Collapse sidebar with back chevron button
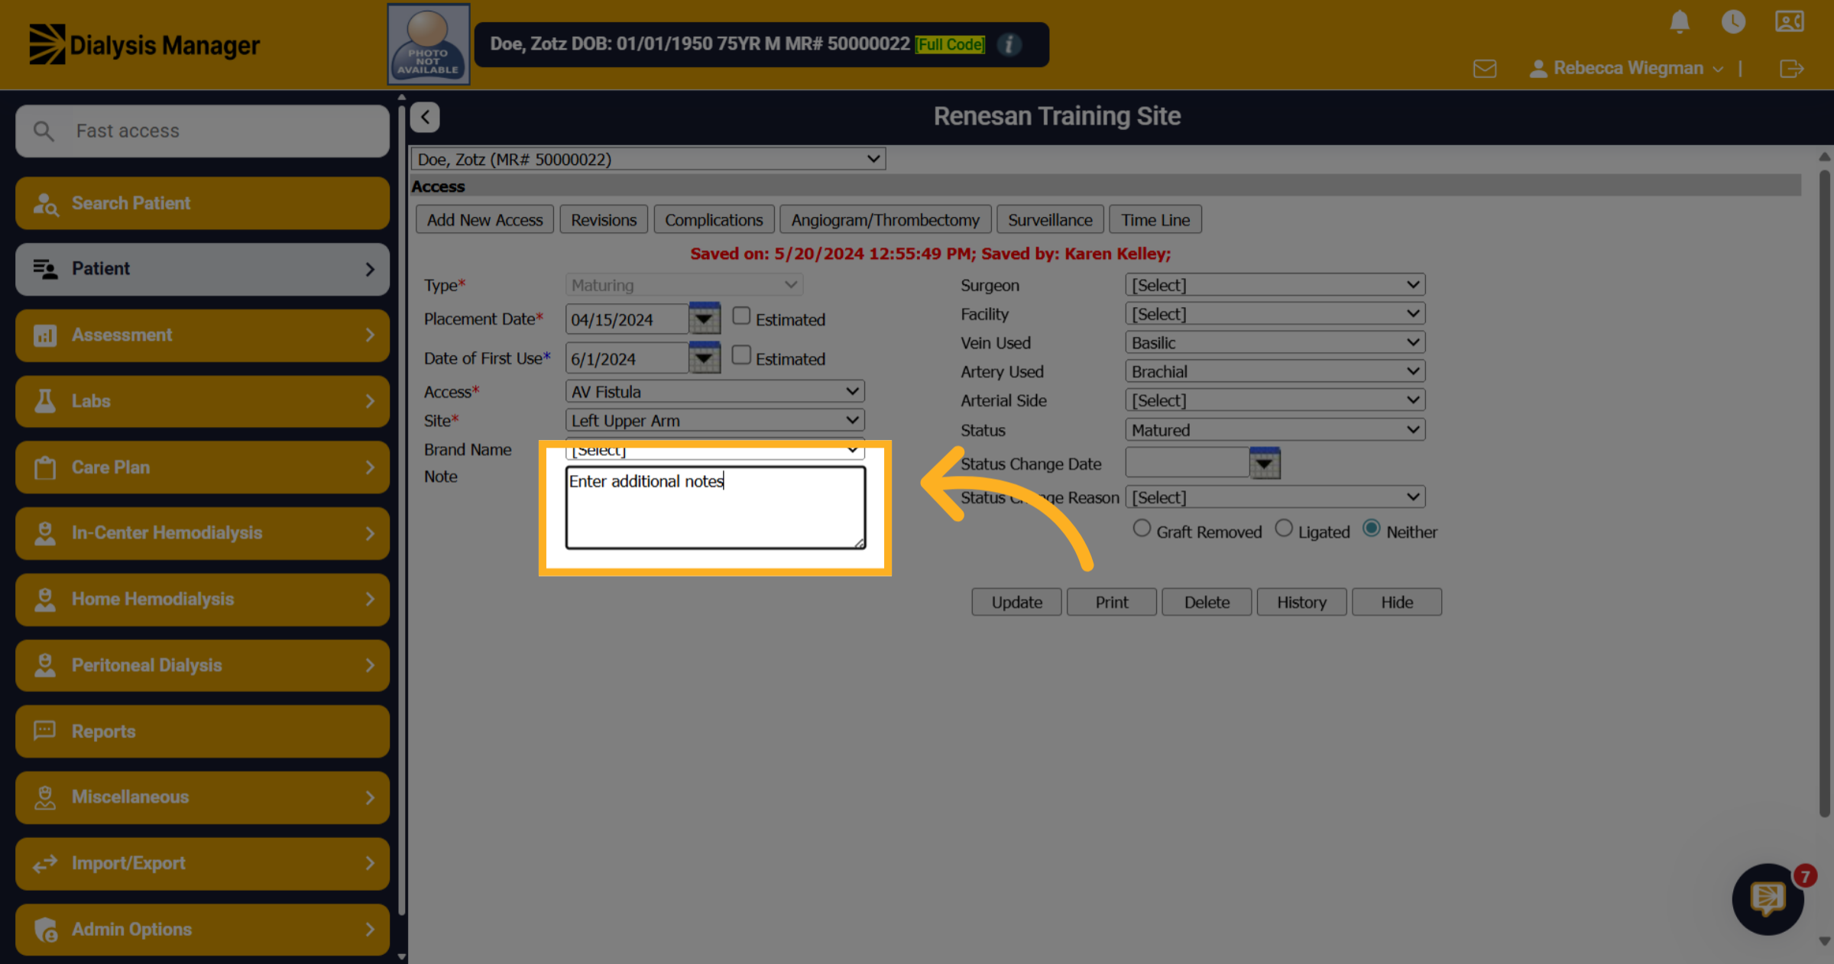This screenshot has height=964, width=1834. pos(425,117)
